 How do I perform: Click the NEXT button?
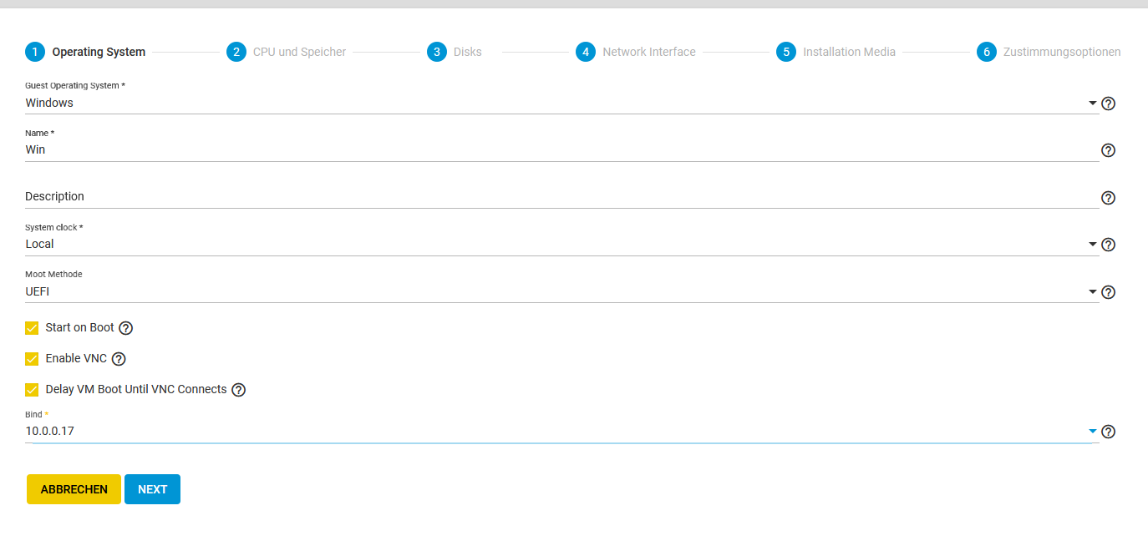(153, 489)
